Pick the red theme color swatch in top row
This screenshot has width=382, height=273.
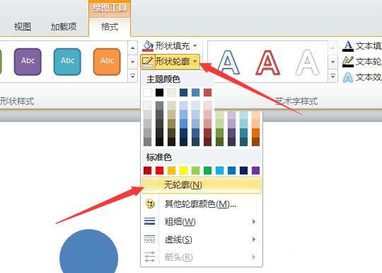click(x=207, y=93)
